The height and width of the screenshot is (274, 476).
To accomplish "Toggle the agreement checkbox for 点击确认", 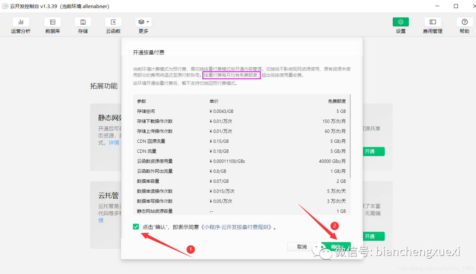I will (136, 227).
